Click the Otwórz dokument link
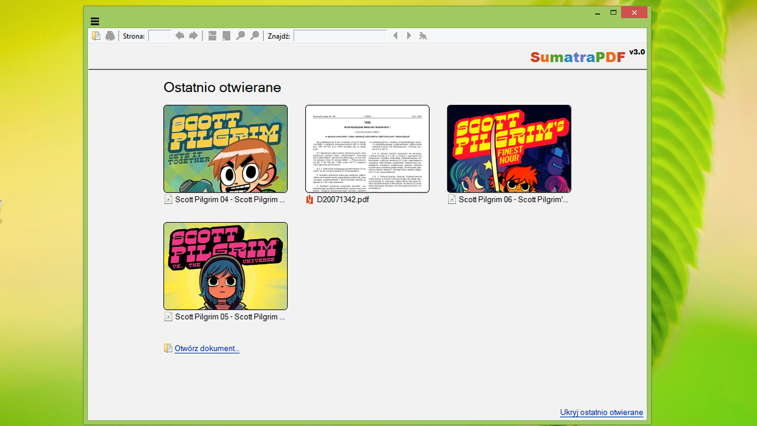757x426 pixels. point(207,348)
